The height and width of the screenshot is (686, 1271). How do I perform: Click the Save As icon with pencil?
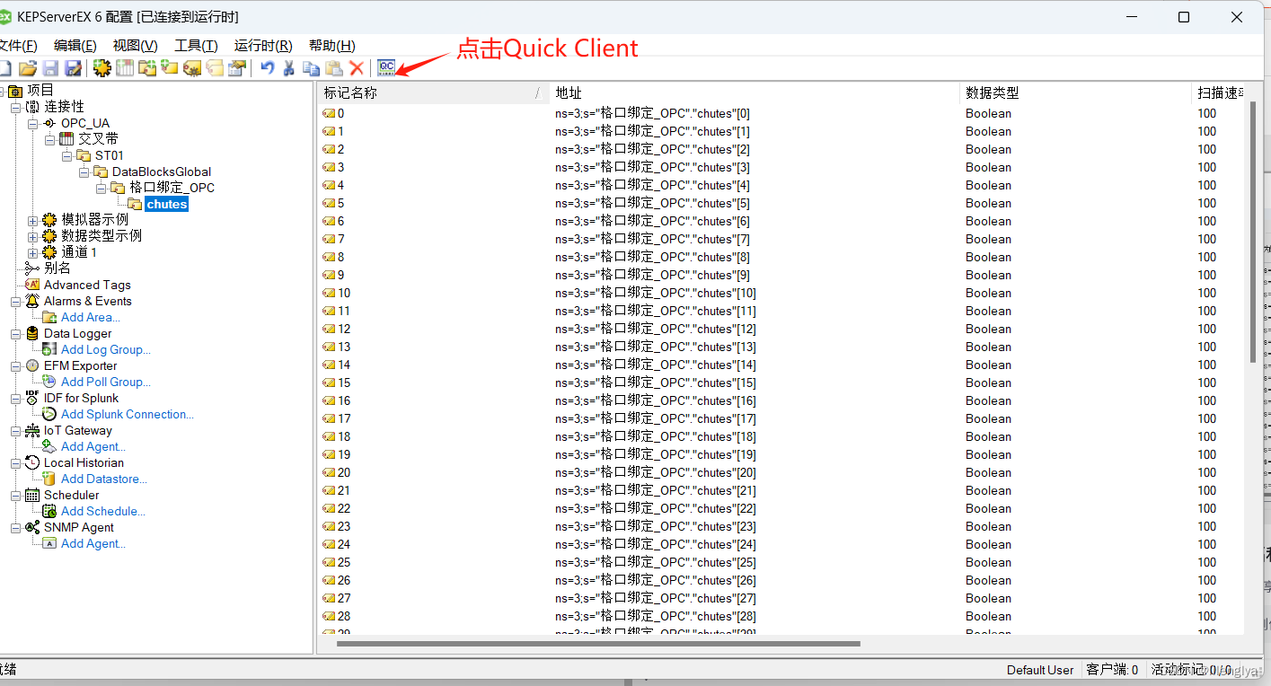[73, 67]
